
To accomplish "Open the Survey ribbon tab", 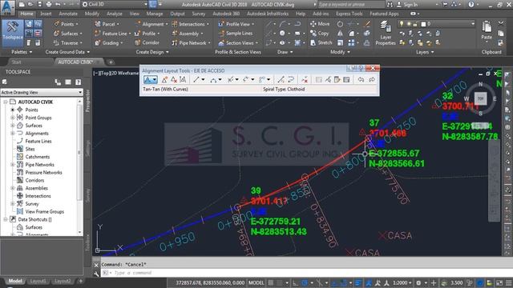I will [198, 14].
